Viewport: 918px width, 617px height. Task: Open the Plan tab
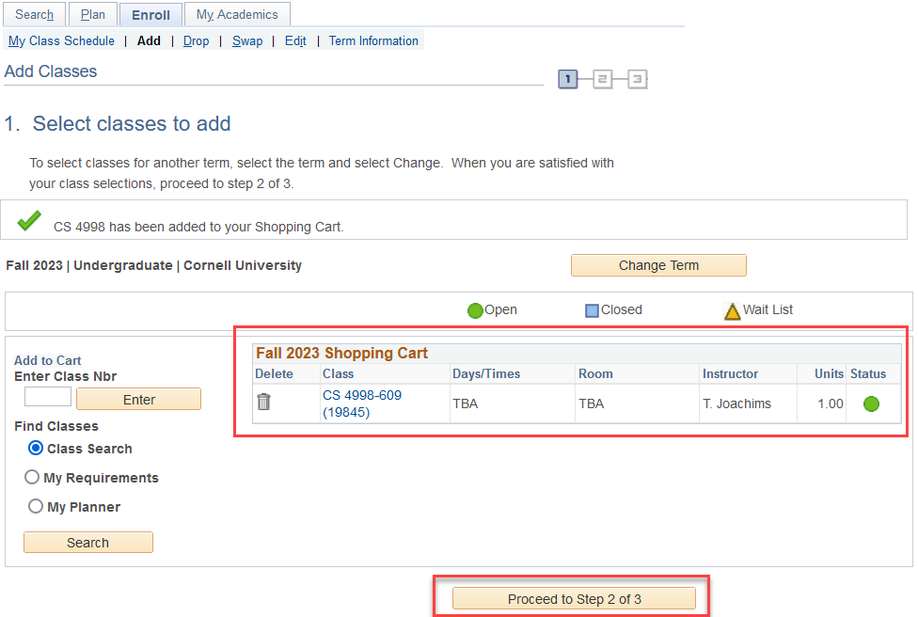[93, 15]
